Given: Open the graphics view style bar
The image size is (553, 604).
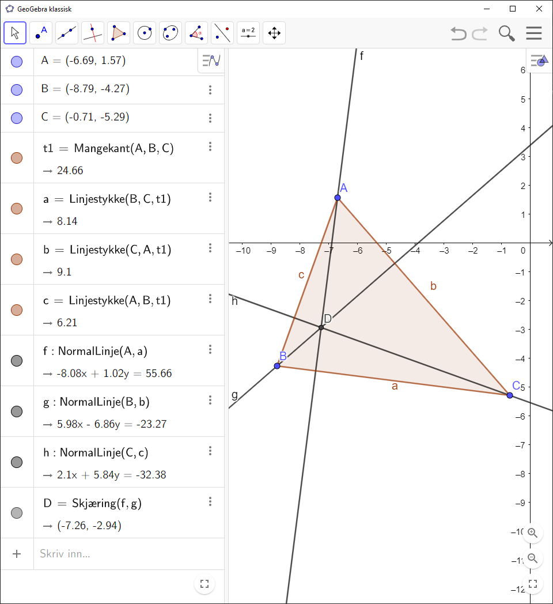Looking at the screenshot, I should point(539,61).
